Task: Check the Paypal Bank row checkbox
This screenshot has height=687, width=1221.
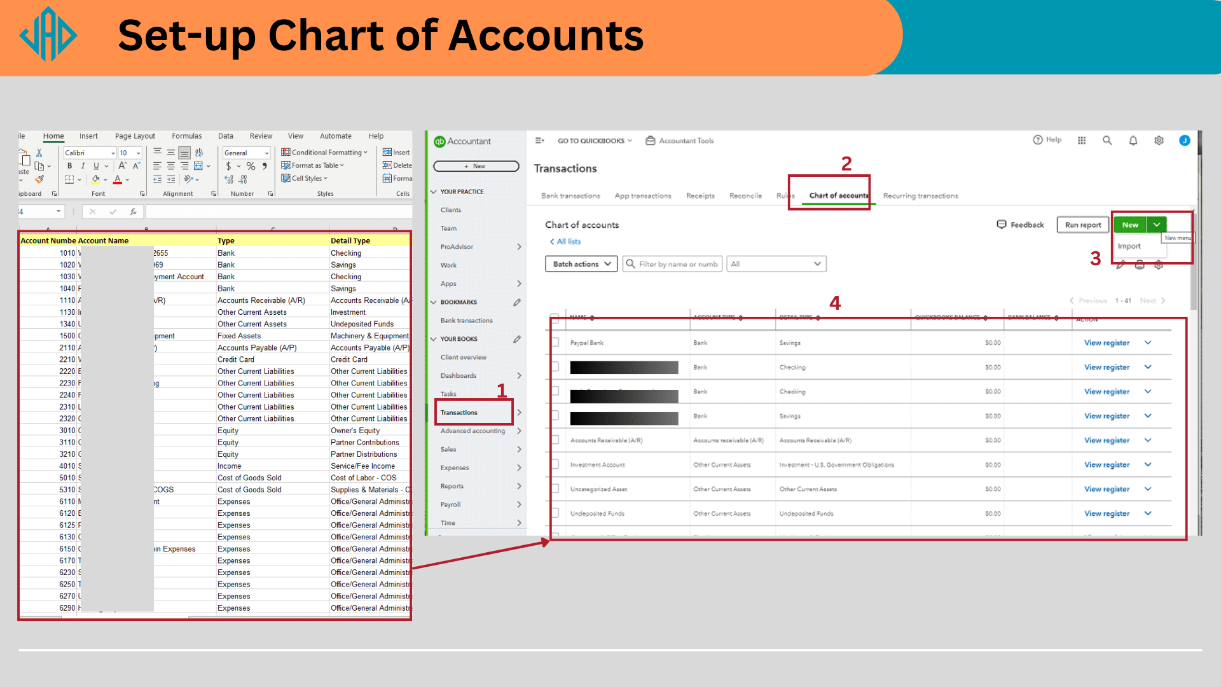Action: point(555,343)
